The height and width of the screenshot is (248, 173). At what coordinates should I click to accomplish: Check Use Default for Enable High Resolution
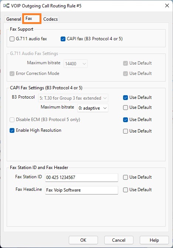(x=125, y=131)
